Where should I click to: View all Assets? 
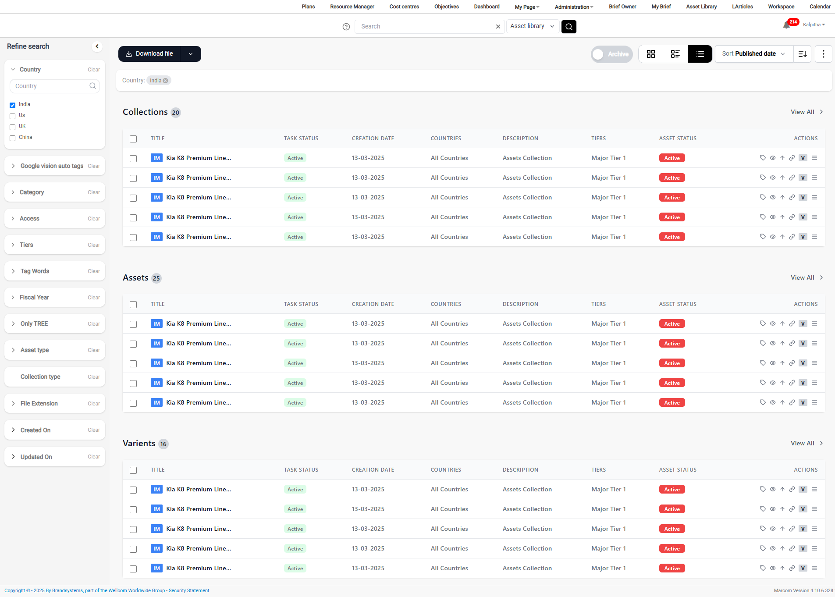click(807, 277)
